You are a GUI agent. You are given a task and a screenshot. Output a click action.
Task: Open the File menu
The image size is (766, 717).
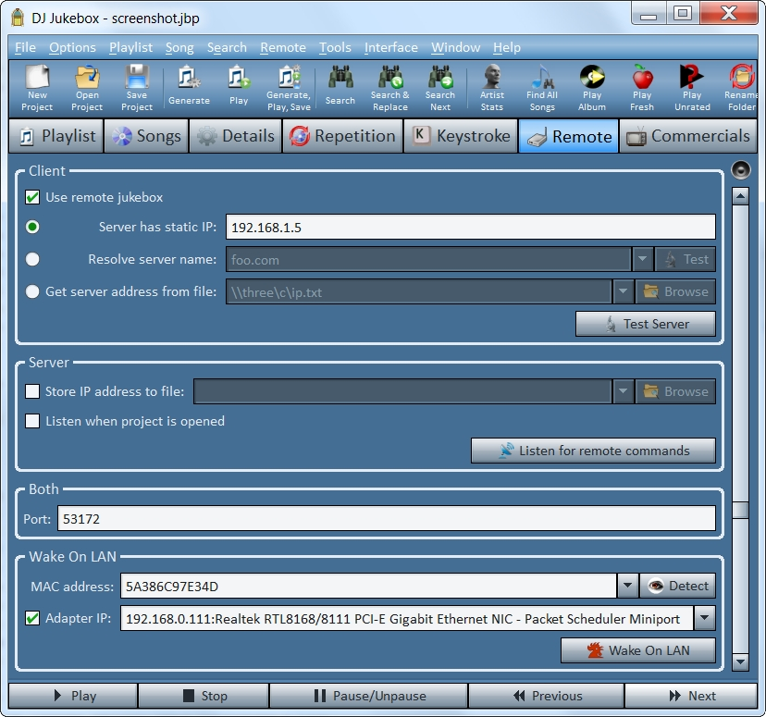pos(25,47)
